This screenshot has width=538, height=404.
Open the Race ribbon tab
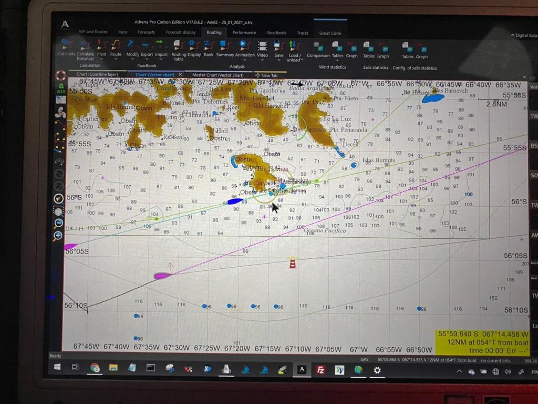[122, 32]
